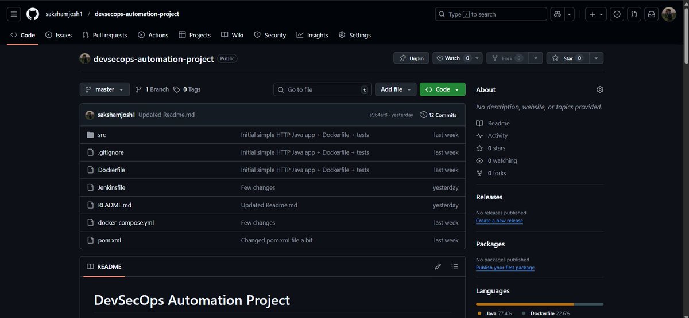Select the README tab in the file viewer
The image size is (689, 318).
[104, 266]
